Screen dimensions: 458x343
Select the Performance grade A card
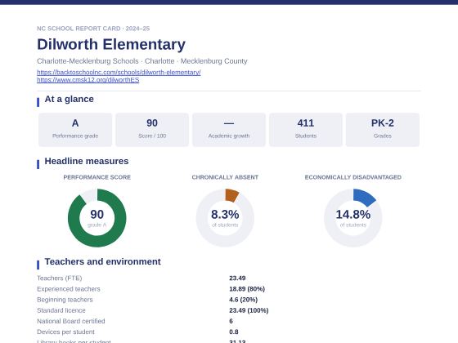tap(75, 130)
